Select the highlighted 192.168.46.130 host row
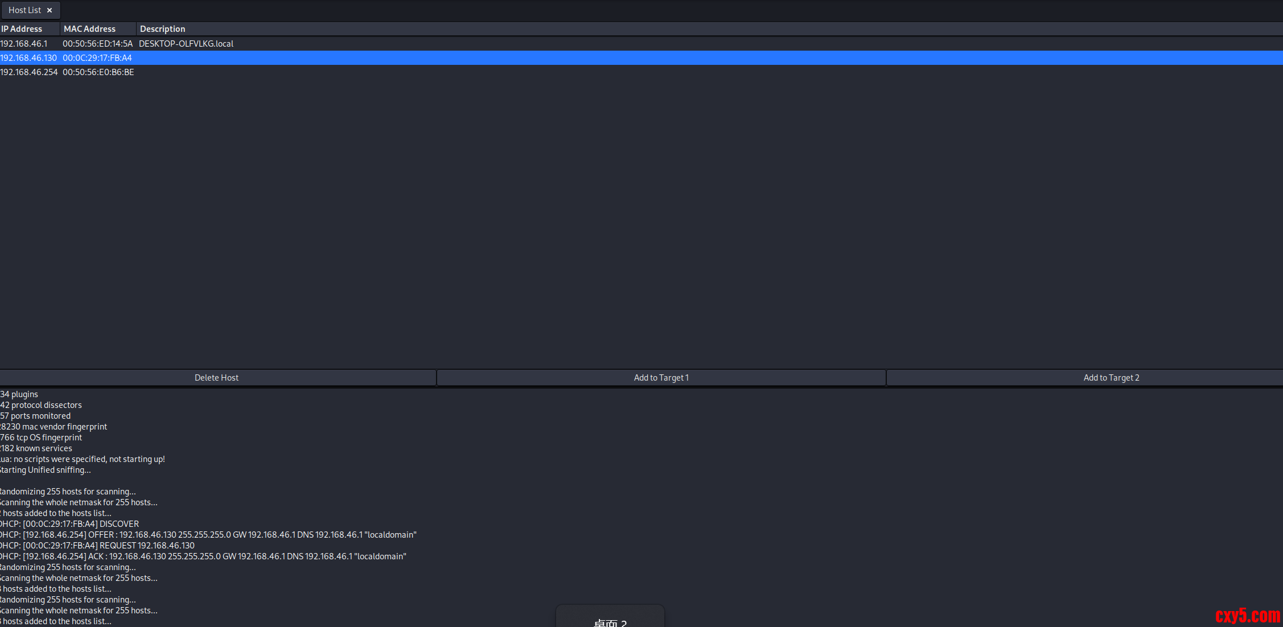1283x627 pixels. click(28, 58)
